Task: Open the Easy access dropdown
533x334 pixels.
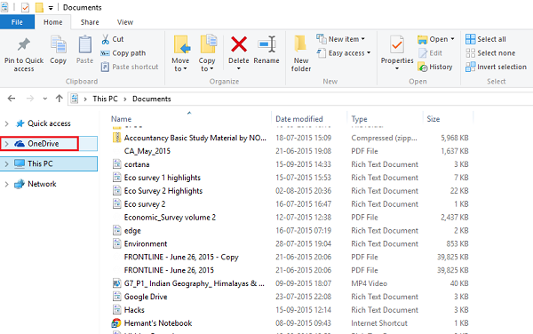Action: pos(343,53)
